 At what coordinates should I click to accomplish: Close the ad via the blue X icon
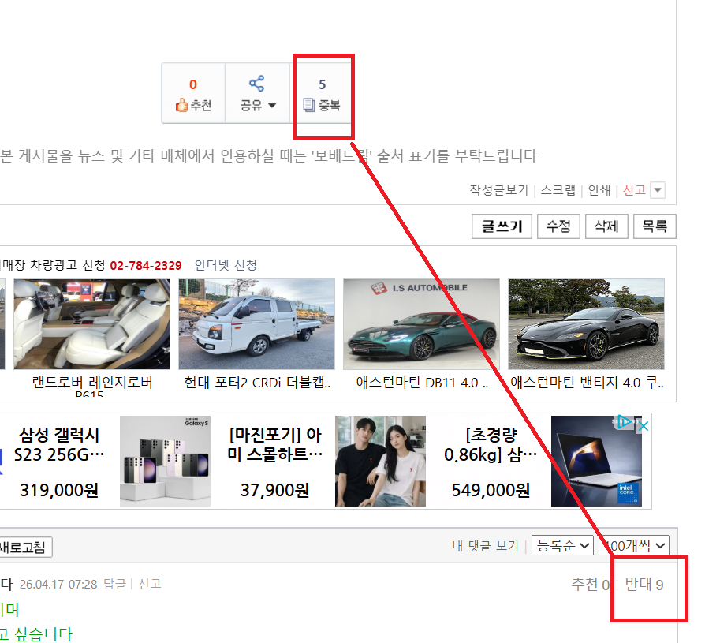pyautogui.click(x=644, y=426)
